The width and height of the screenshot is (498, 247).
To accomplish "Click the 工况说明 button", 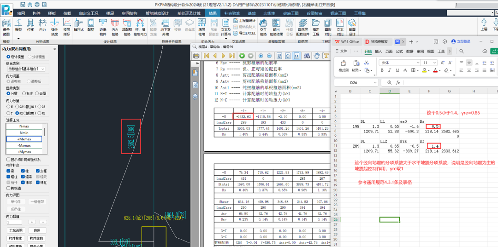I will (16, 230).
